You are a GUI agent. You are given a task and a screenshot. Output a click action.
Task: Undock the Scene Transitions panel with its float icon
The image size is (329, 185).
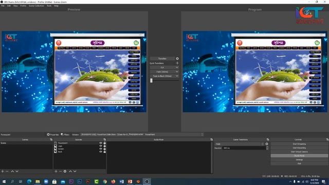[268, 139]
